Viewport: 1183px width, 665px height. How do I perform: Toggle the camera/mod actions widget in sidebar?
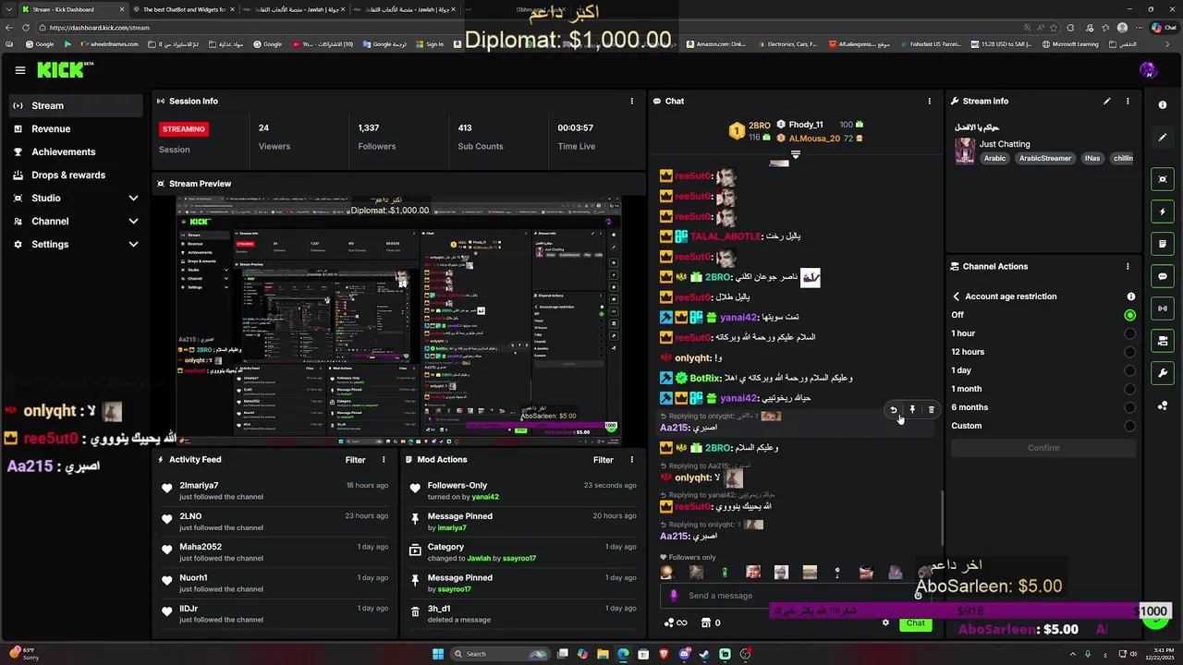[1163, 341]
